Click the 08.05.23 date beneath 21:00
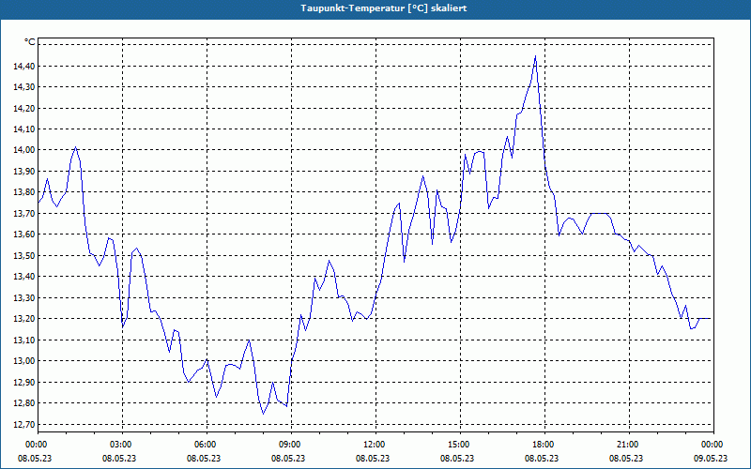The image size is (751, 469). pos(626,458)
